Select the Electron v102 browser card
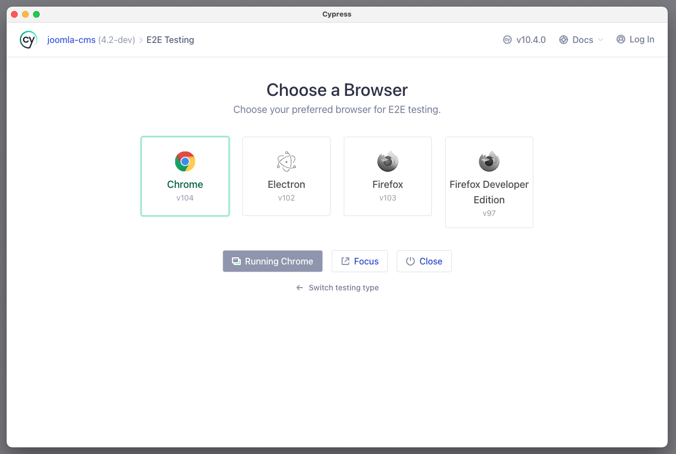The height and width of the screenshot is (454, 676). [x=286, y=176]
